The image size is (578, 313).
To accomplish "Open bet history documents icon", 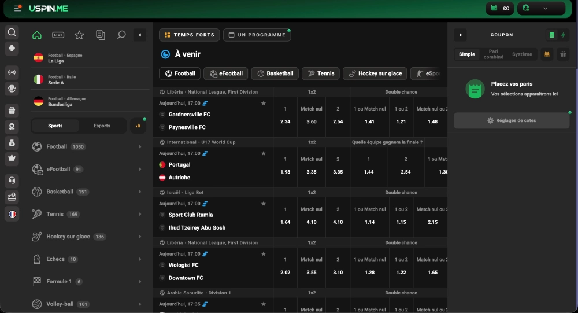I will [x=100, y=35].
